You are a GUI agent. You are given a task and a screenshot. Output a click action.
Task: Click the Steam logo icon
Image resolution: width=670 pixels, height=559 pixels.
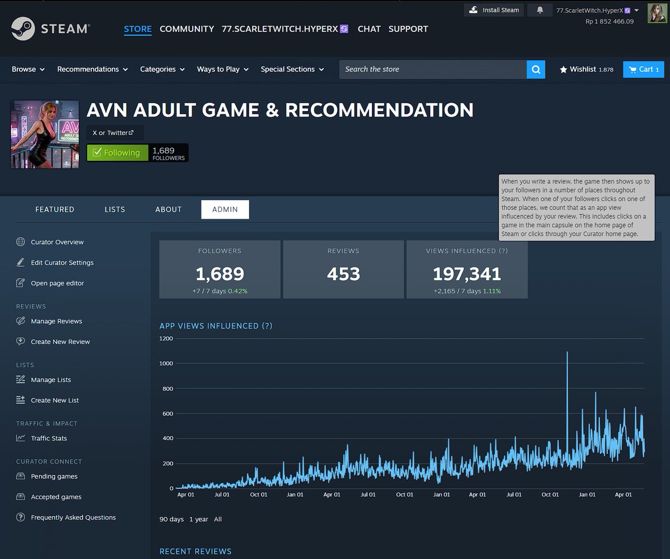coord(23,28)
